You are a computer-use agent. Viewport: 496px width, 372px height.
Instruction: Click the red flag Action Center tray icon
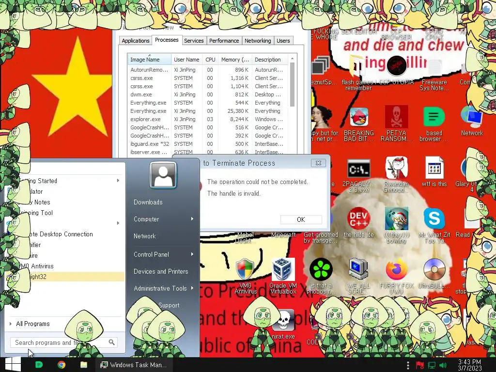pyautogui.click(x=420, y=365)
